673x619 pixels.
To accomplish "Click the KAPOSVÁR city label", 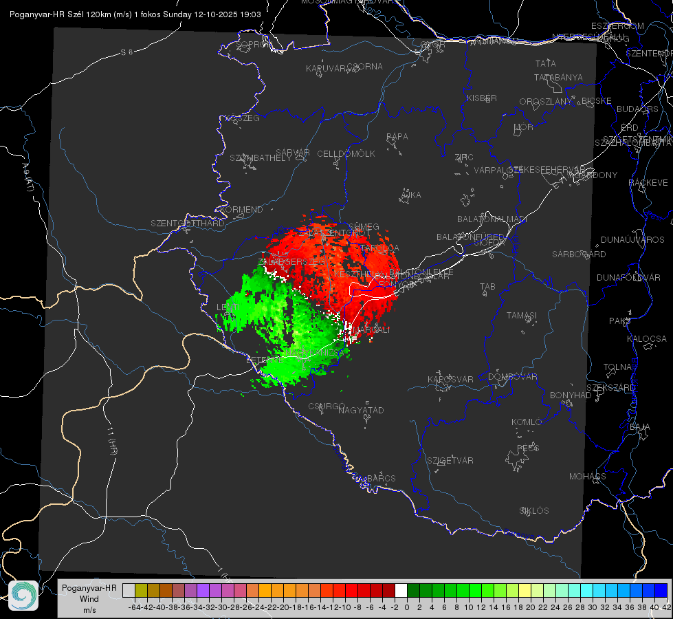I will tap(450, 379).
